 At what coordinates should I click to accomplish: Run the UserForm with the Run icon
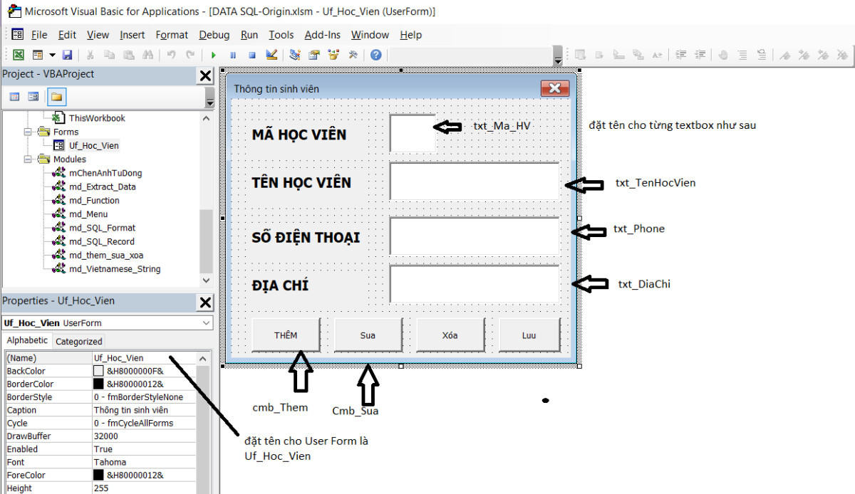click(213, 55)
